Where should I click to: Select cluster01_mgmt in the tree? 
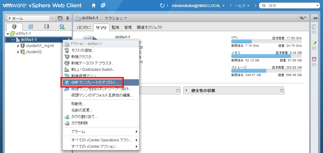pos(40,46)
